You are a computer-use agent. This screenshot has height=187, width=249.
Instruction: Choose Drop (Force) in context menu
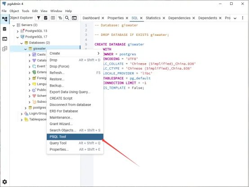(x=75, y=66)
